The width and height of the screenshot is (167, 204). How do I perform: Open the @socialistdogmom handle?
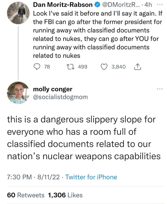point(61,97)
